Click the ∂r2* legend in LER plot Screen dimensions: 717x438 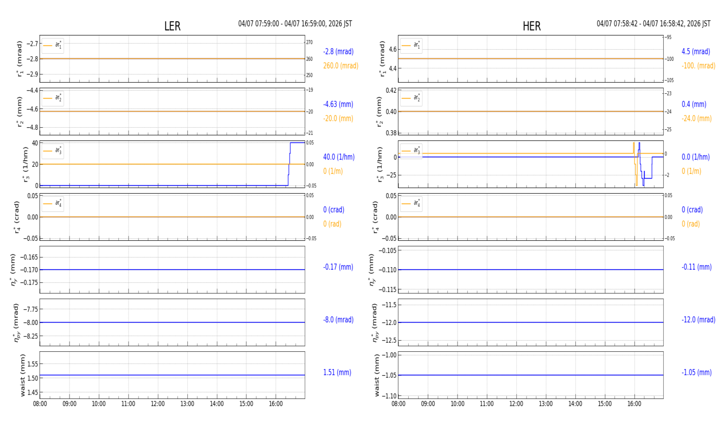[53, 98]
